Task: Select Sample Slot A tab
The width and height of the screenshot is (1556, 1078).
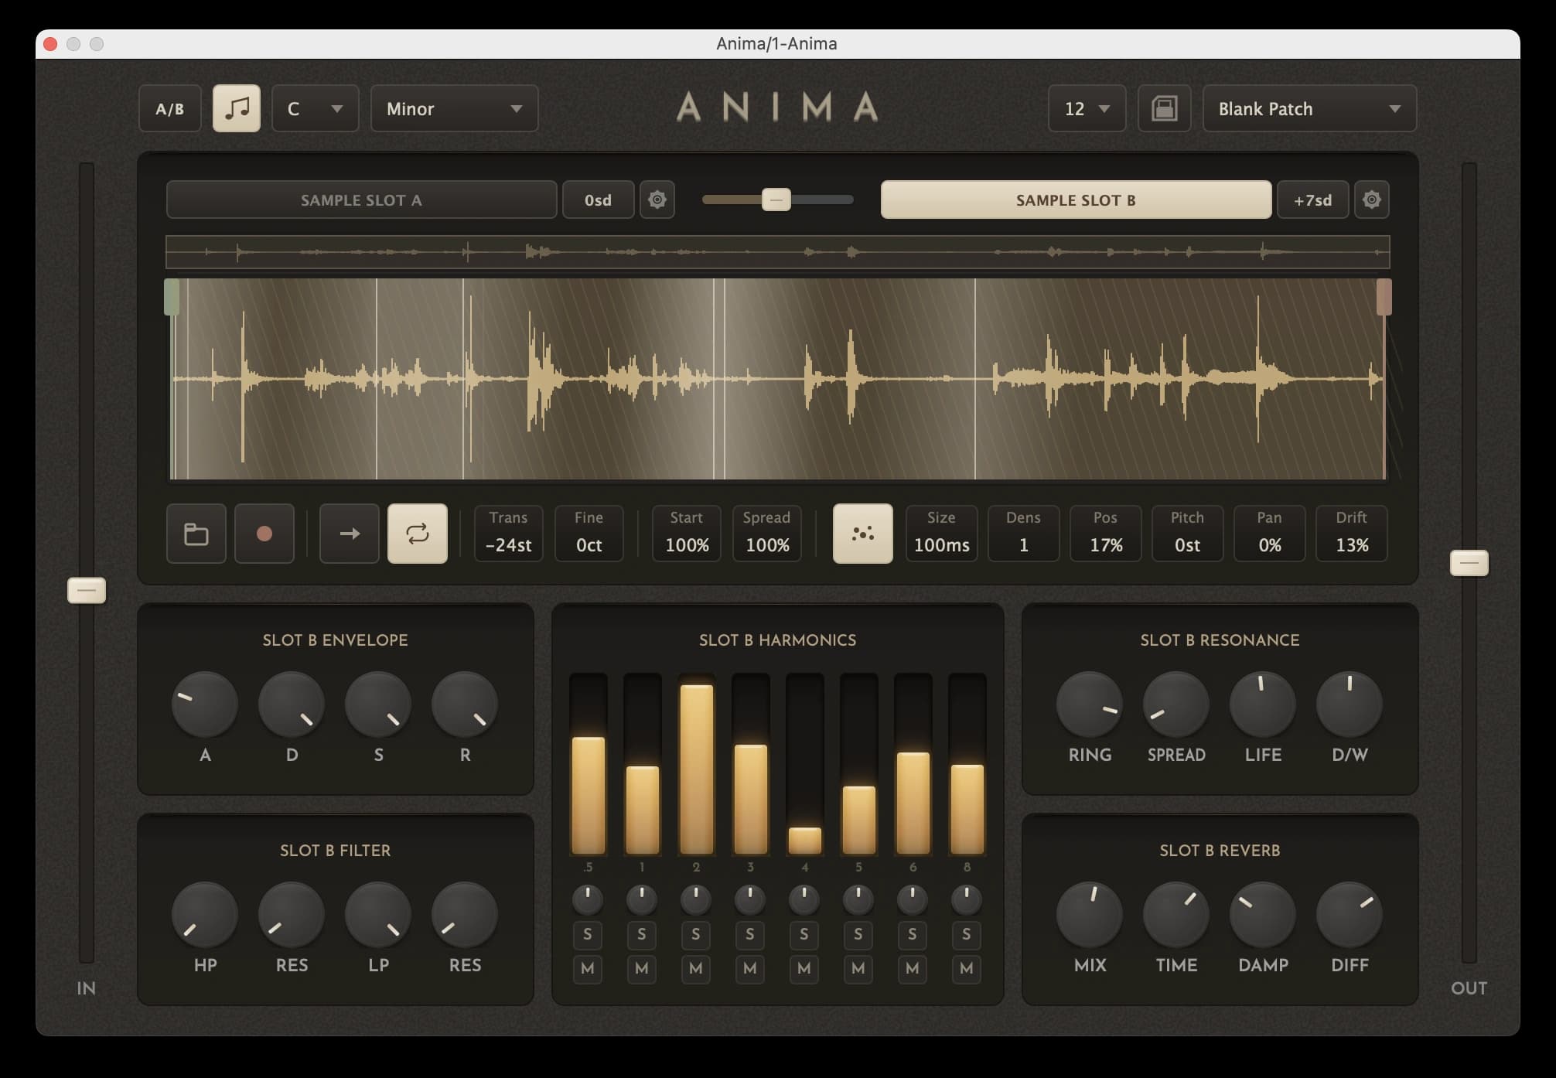Action: click(362, 200)
